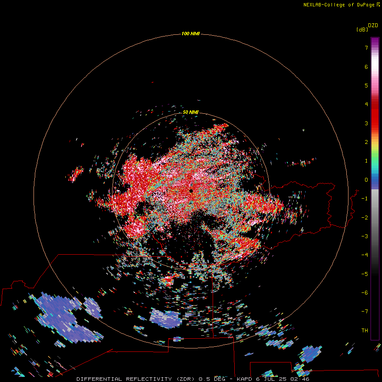Click the 1 dB tick label
This screenshot has height=382, width=382.
click(366, 161)
